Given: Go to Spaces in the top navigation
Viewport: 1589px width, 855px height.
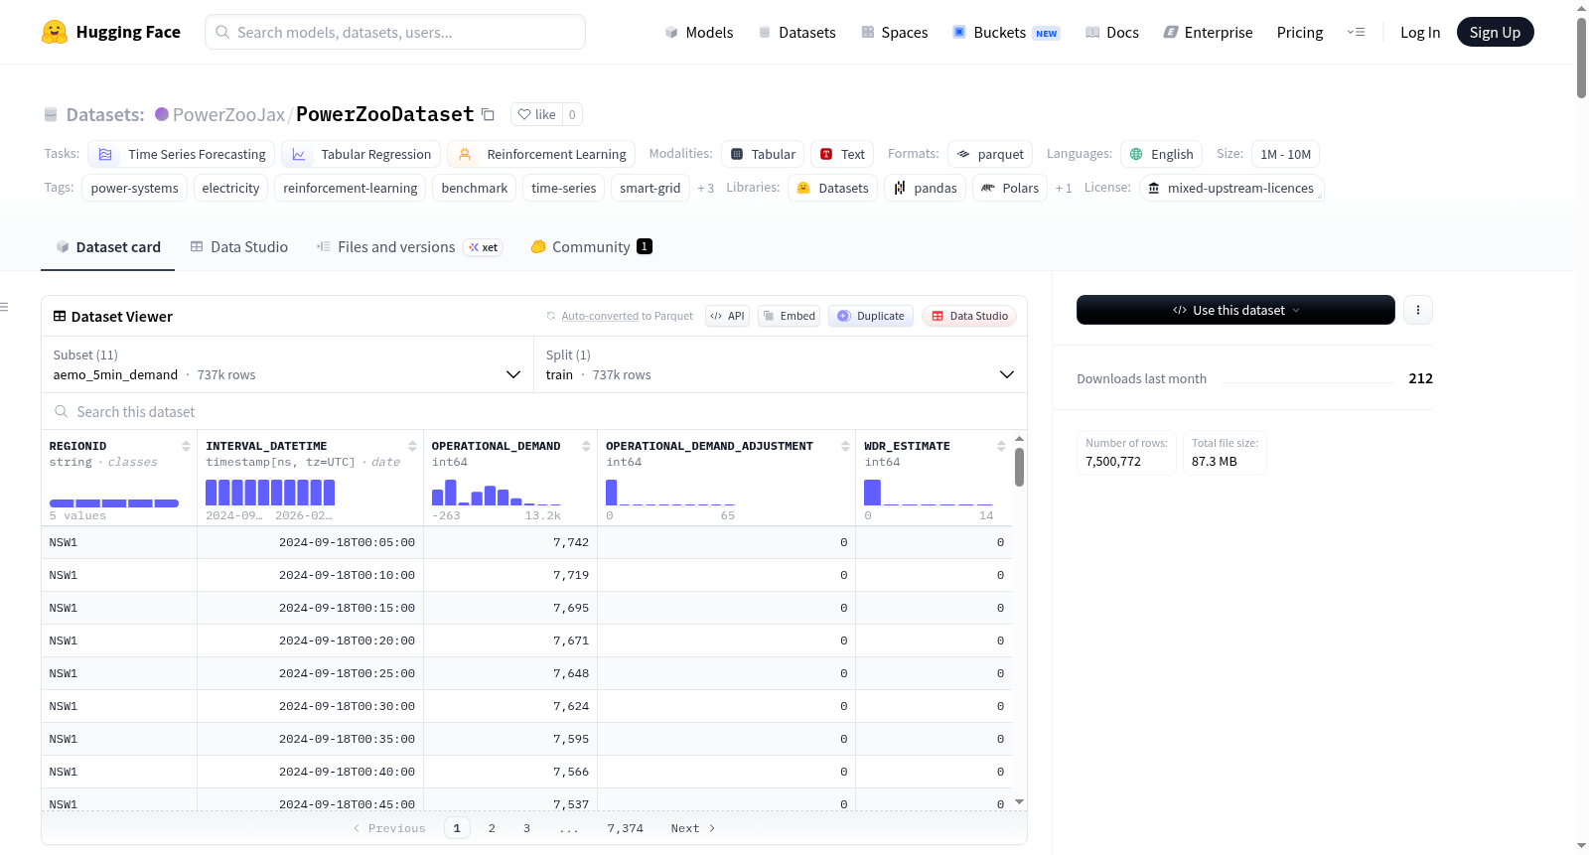Looking at the screenshot, I should pyautogui.click(x=895, y=33).
